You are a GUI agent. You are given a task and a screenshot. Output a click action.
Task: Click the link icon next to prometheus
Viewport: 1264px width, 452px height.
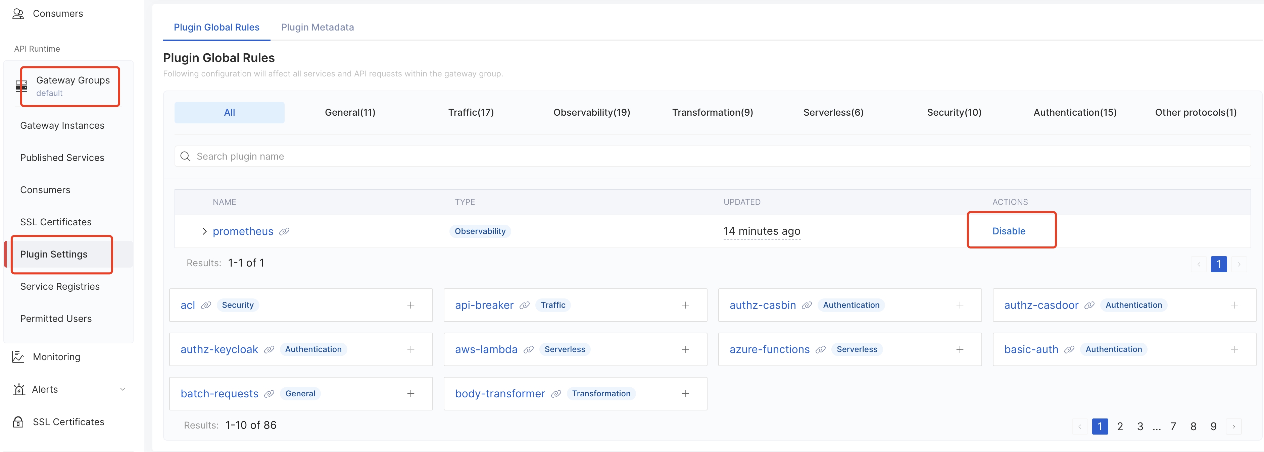point(284,231)
